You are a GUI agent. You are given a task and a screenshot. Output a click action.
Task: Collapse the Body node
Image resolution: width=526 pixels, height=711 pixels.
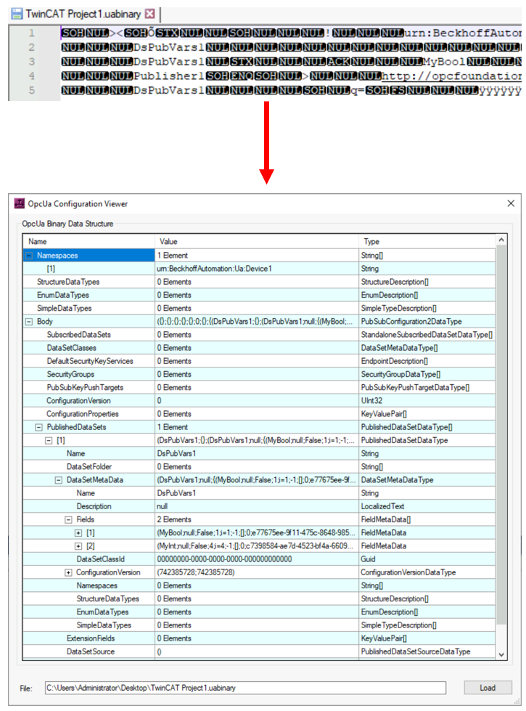tap(29, 322)
